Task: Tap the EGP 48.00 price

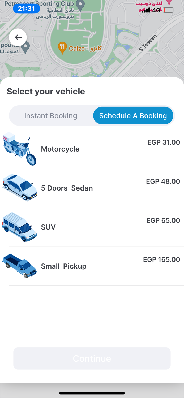Action: pos(163,181)
